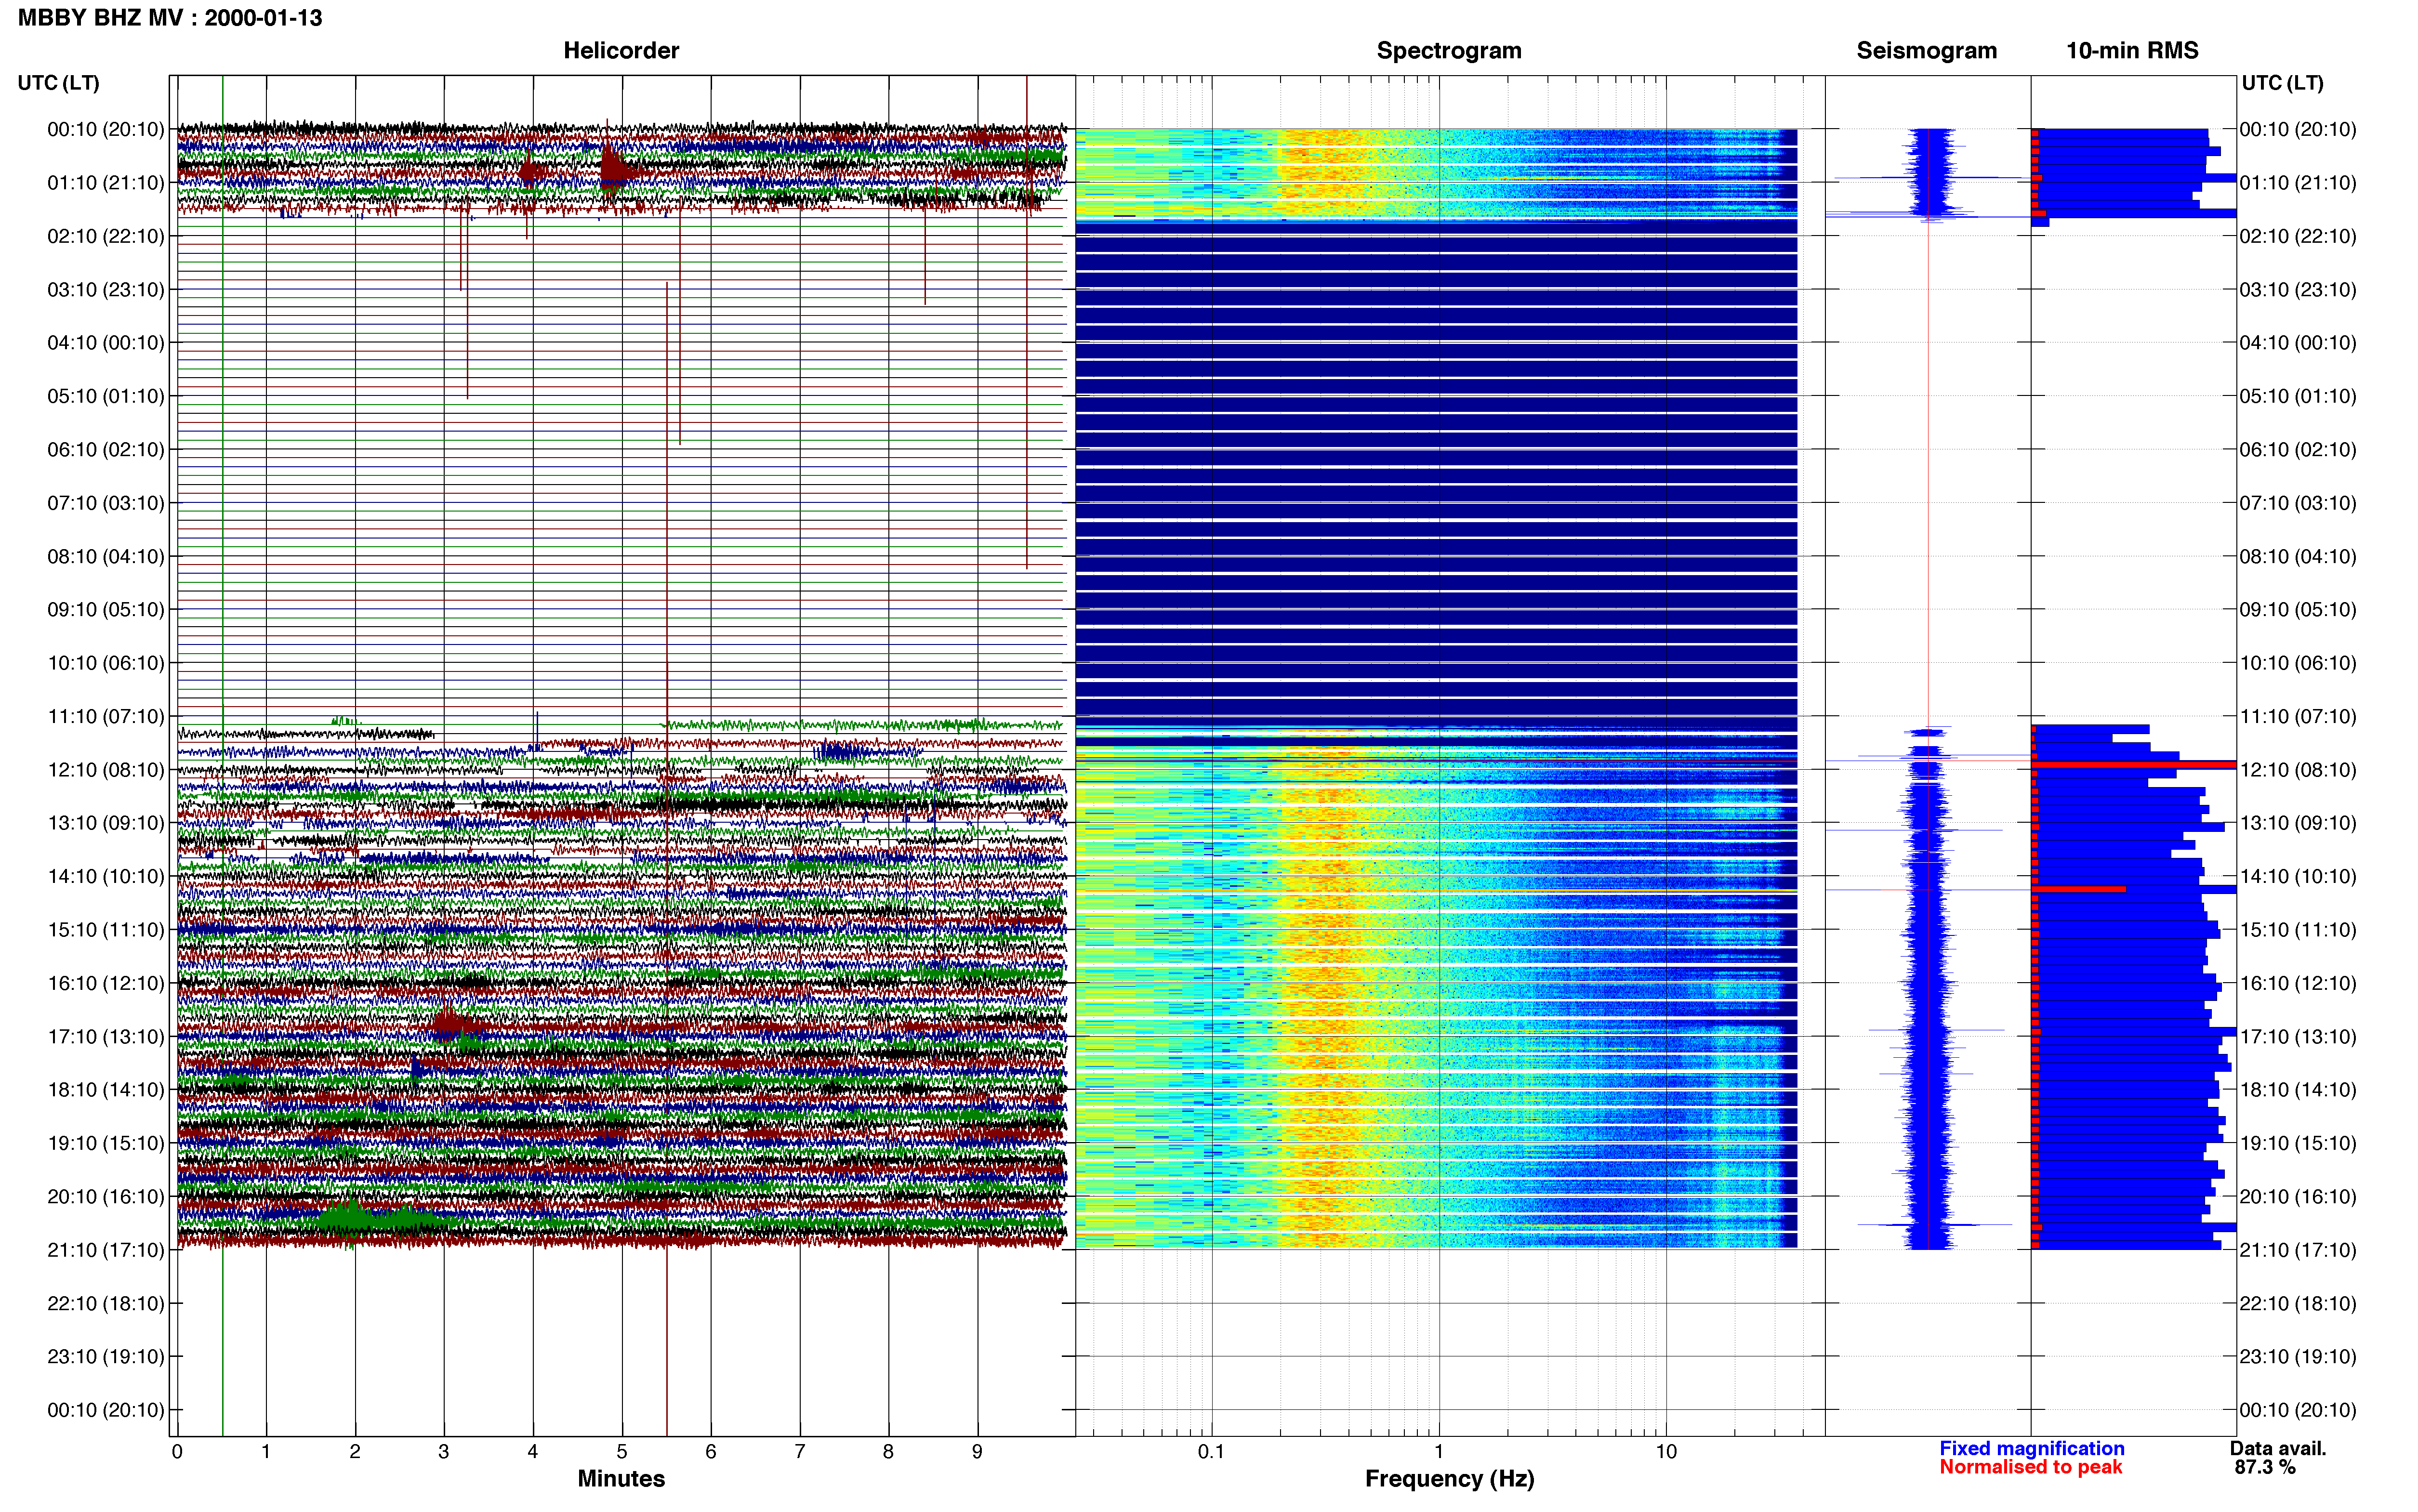Click the '0.1' frequency tick label

coord(1211,1451)
